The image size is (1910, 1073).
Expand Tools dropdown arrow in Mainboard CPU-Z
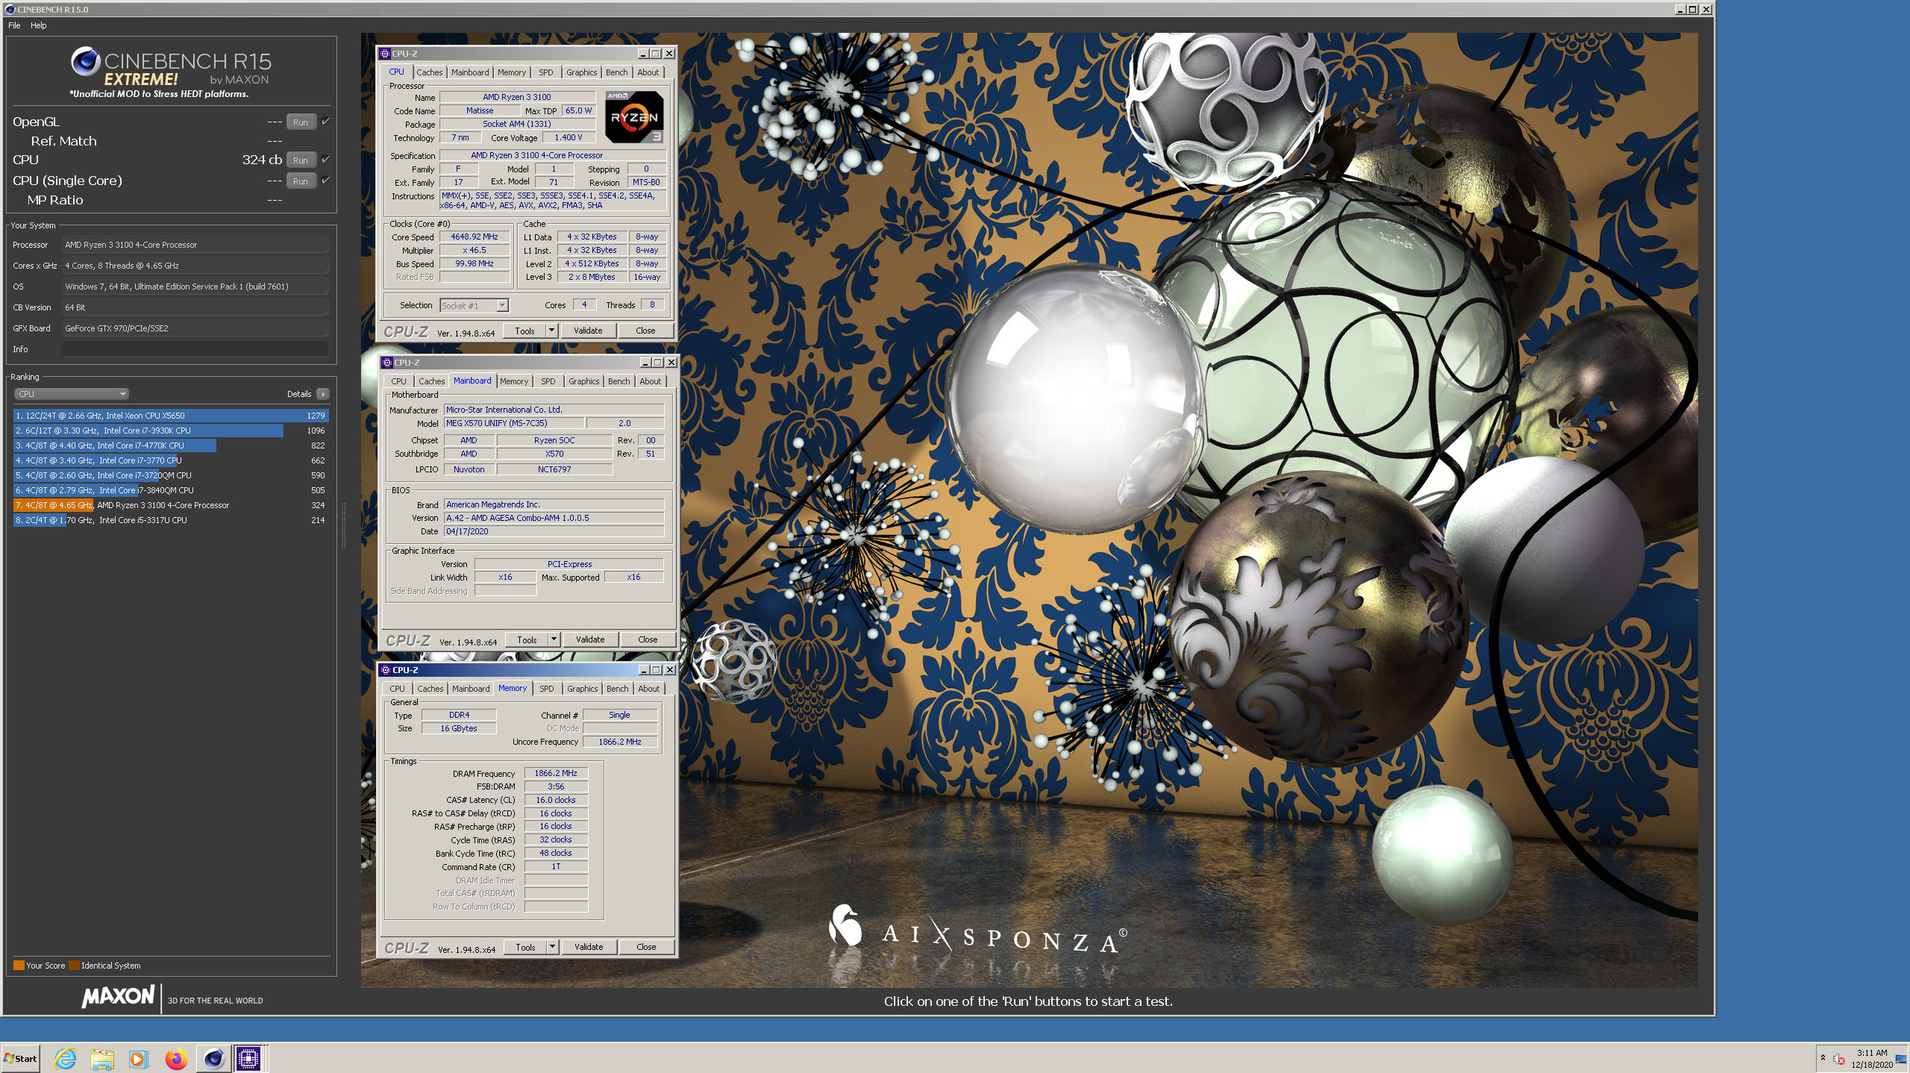point(554,639)
